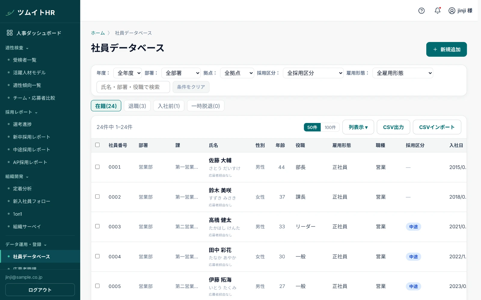Viewport: 481px width, 300px height.
Task: Select checkbox for employee 0003
Action: click(97, 226)
